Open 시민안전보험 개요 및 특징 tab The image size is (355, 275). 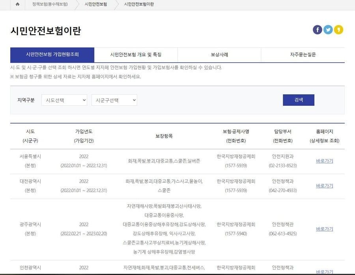136,54
